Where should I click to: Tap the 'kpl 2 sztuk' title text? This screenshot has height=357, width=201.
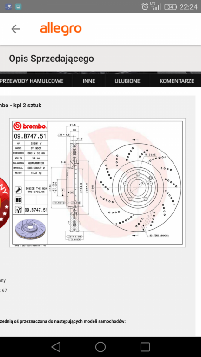(x=27, y=106)
